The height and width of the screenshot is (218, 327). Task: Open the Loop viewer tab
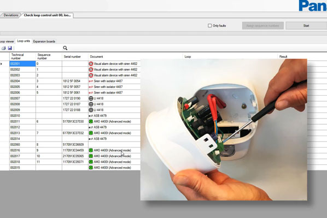point(7,42)
